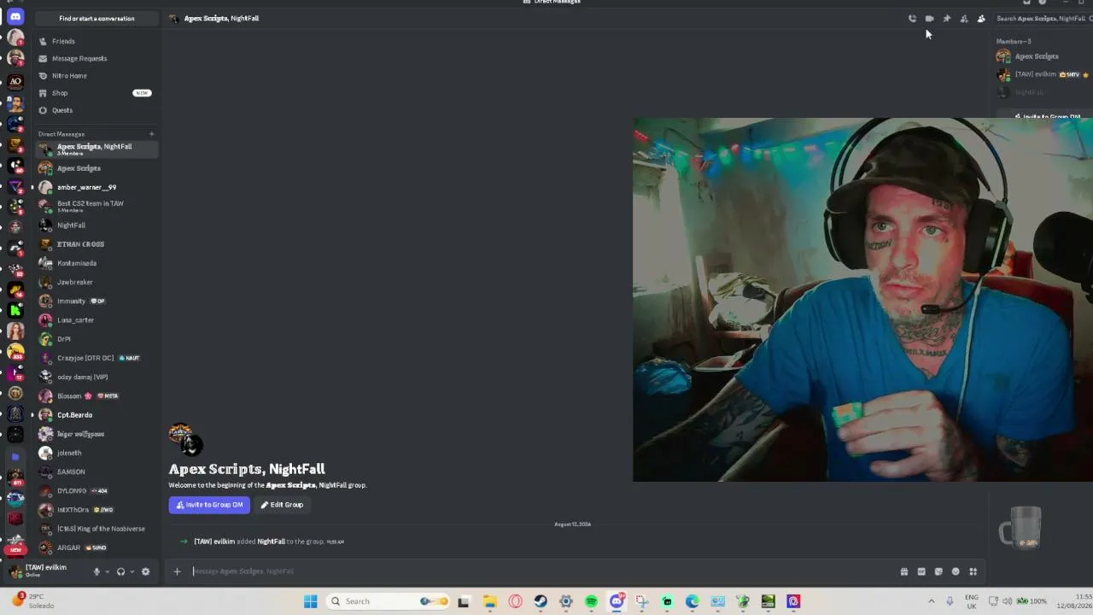Open Crazyjoe [OTR DC] conversation

(96, 358)
